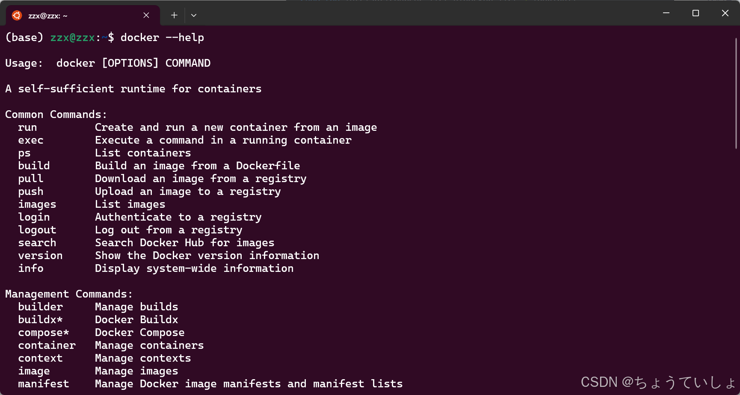Minimize the terminal window

666,13
